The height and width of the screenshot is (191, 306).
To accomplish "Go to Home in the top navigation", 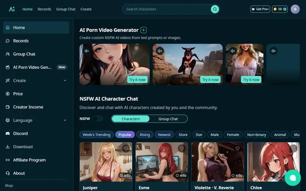I will coord(27,9).
